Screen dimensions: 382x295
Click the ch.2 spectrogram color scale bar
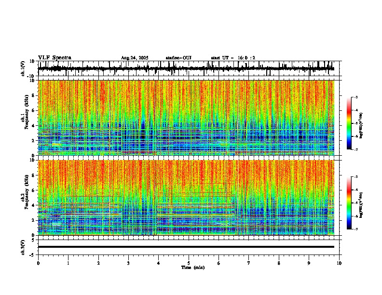pyautogui.click(x=349, y=203)
